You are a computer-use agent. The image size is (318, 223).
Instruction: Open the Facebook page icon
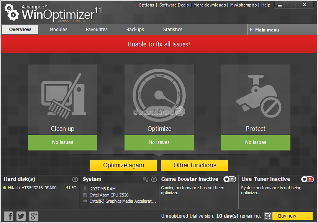(x=8, y=216)
